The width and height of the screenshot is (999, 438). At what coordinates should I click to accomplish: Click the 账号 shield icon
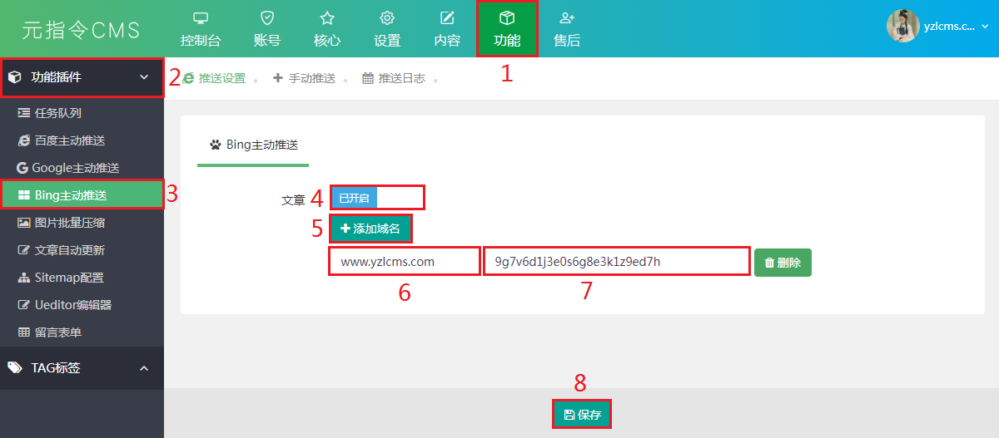point(266,18)
